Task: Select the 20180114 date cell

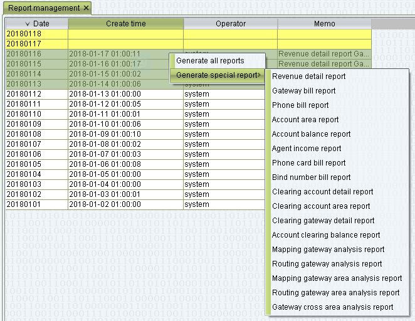Action: point(37,74)
